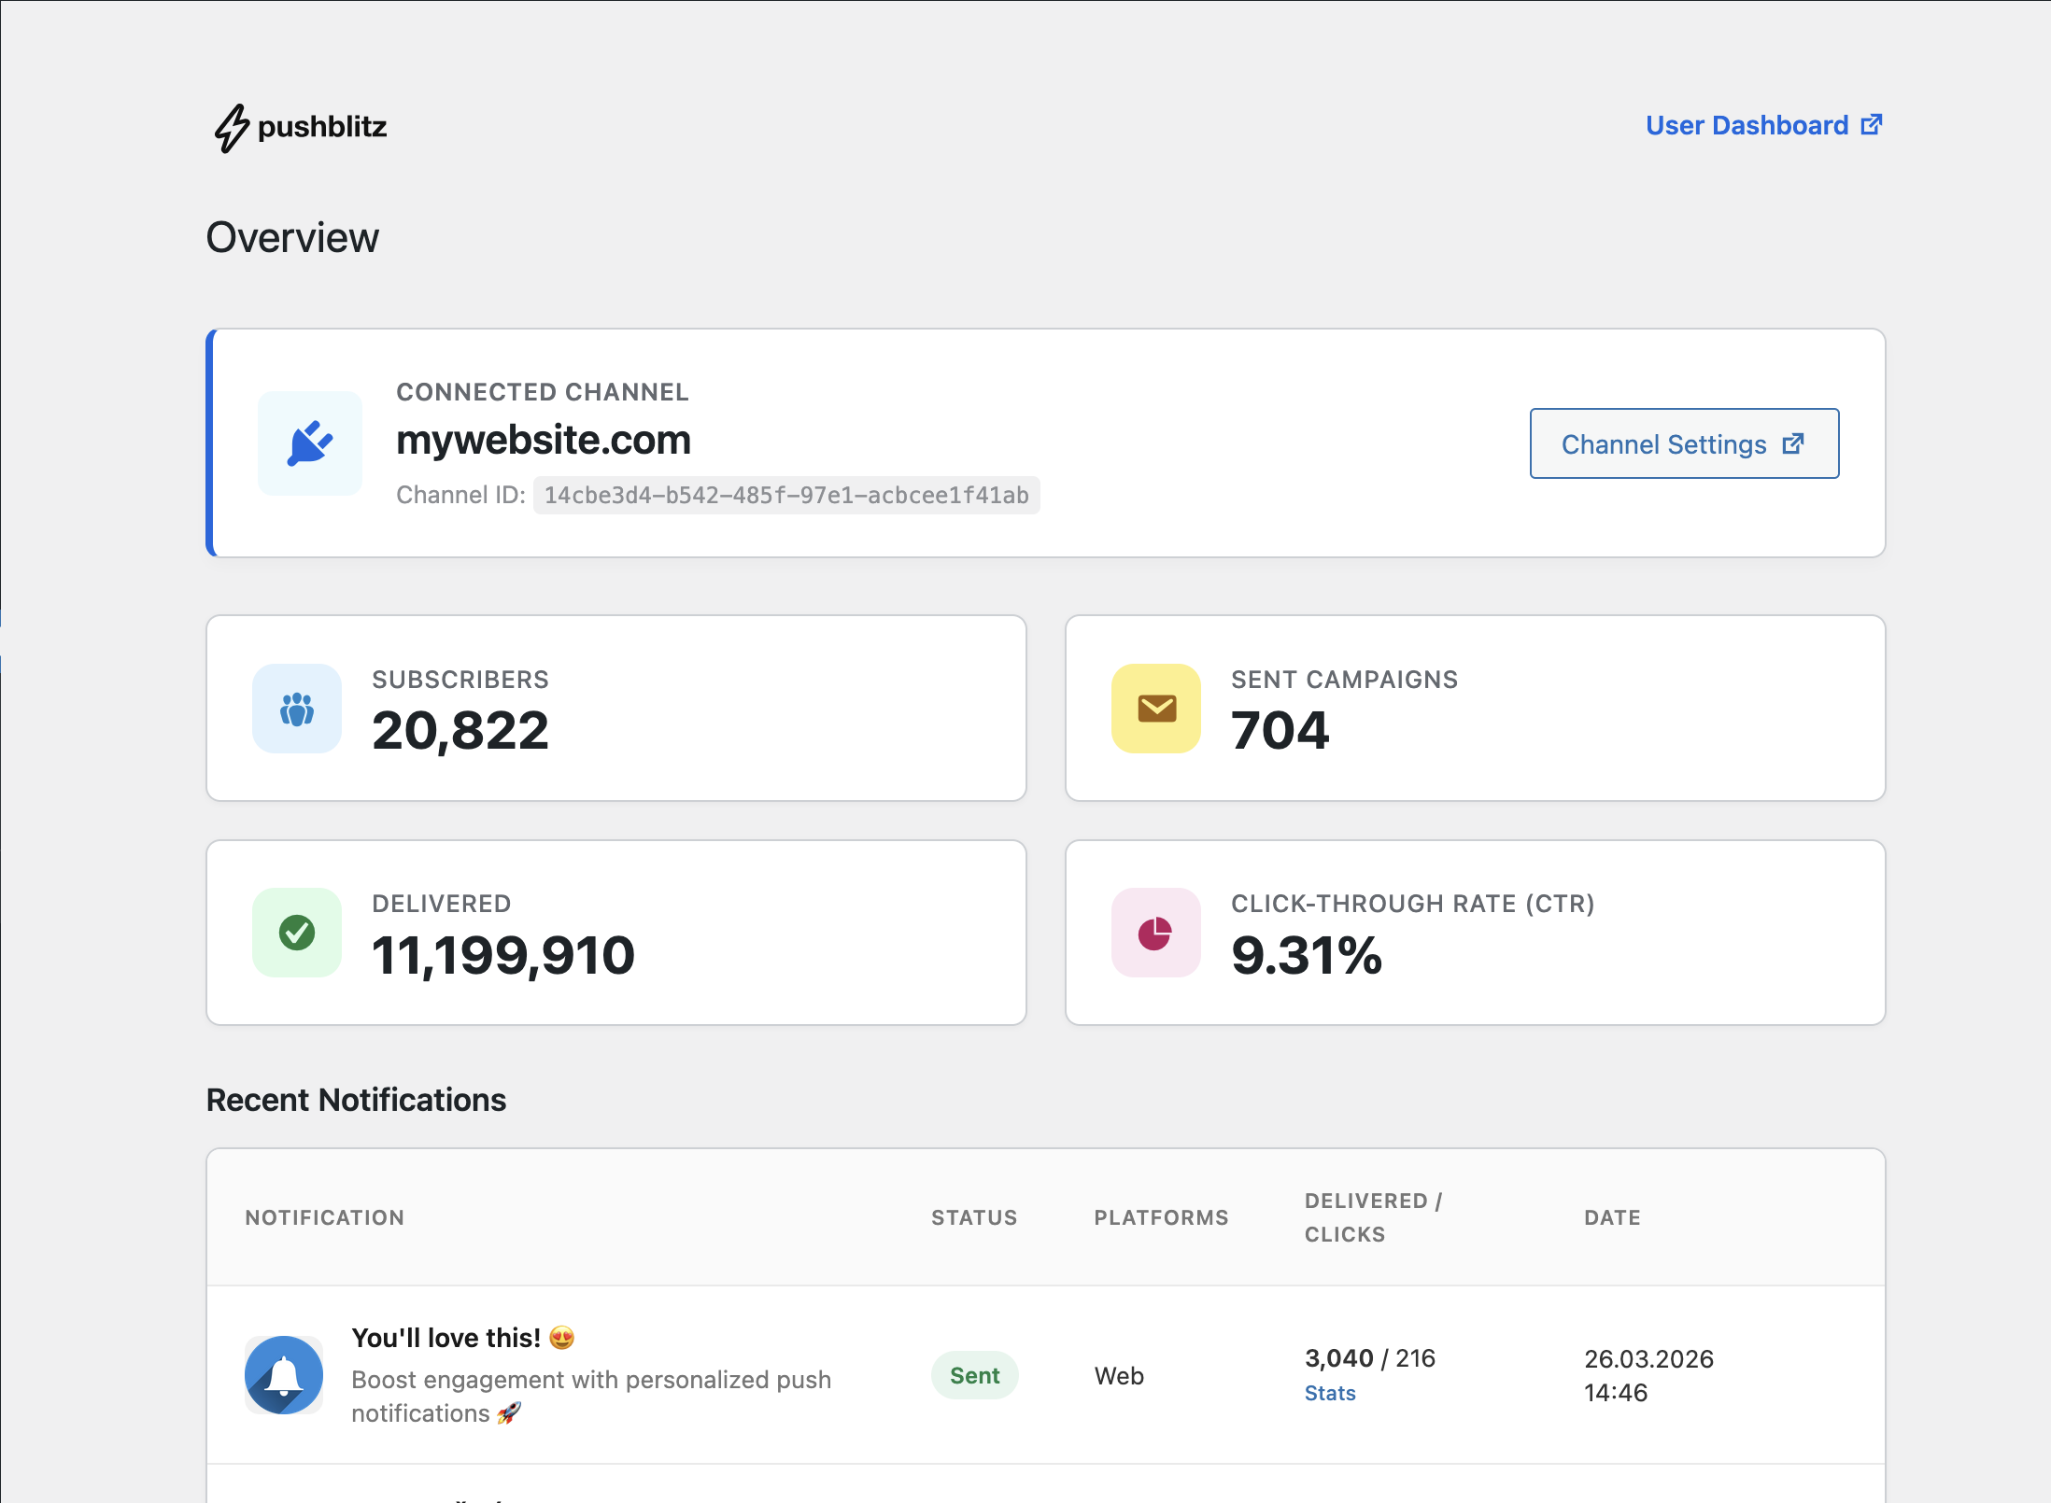Click the Status column header
Screen dimensions: 2051x1503
[x=974, y=1217]
